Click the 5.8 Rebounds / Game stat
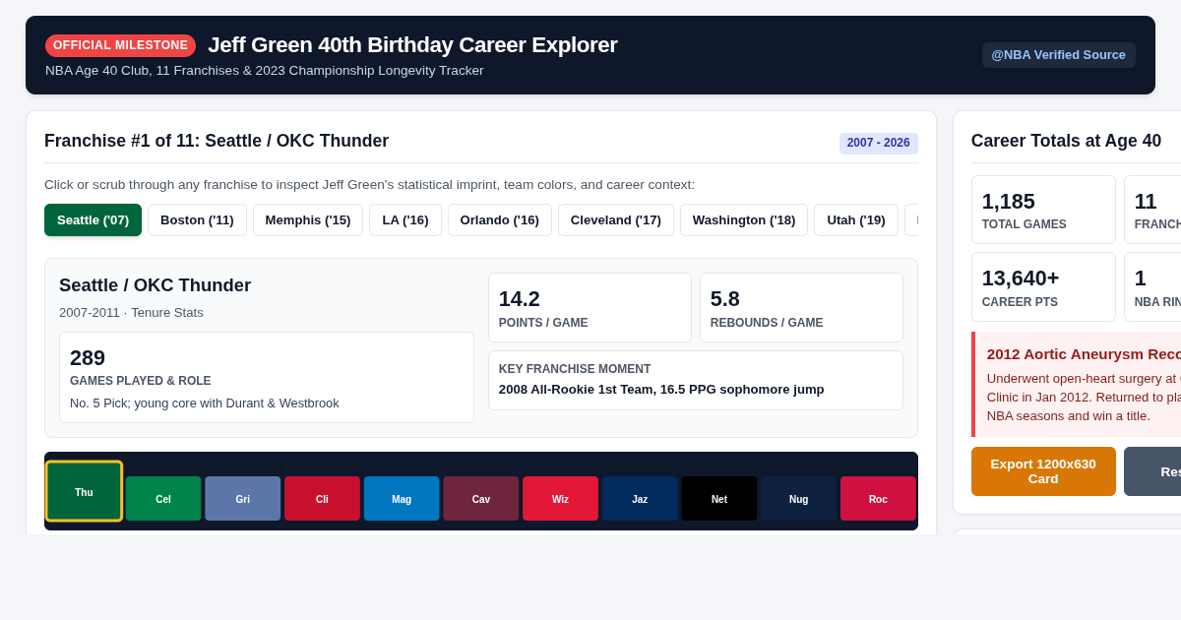The width and height of the screenshot is (1181, 620). (x=801, y=307)
